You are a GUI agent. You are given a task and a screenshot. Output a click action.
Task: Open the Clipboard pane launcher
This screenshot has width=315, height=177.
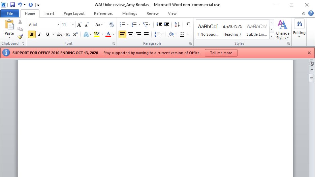pos(23,43)
